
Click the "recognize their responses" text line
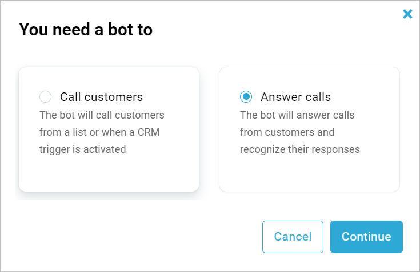[x=299, y=149]
